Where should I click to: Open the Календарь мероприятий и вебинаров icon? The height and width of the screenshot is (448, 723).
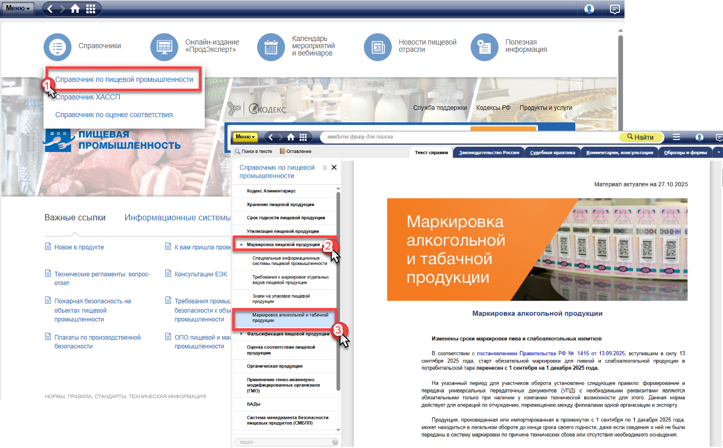[271, 47]
